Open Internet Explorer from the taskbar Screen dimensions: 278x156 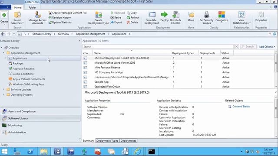coord(138,151)
